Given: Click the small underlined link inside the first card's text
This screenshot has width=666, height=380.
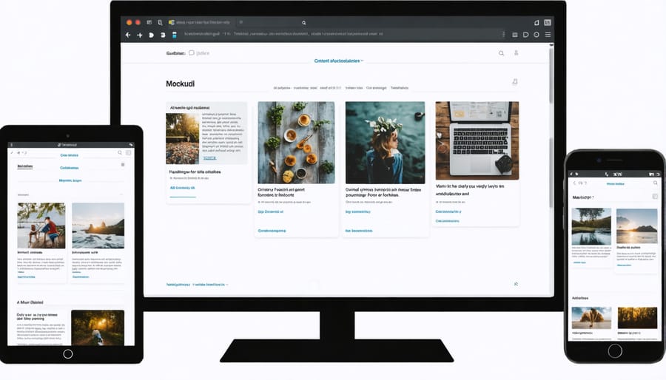Looking at the screenshot, I should 209,158.
